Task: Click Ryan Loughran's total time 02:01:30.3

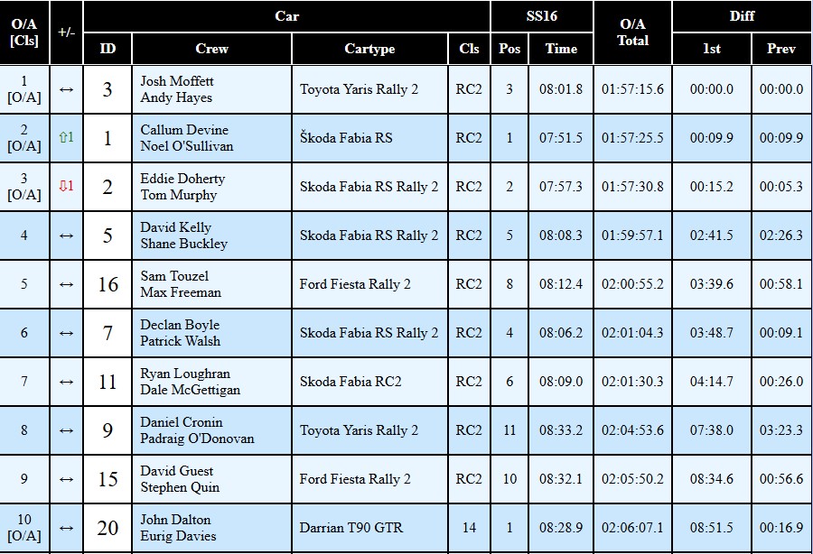Action: click(632, 382)
